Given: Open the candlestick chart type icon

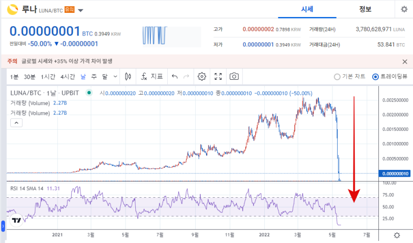Looking at the screenshot, I should (x=128, y=76).
